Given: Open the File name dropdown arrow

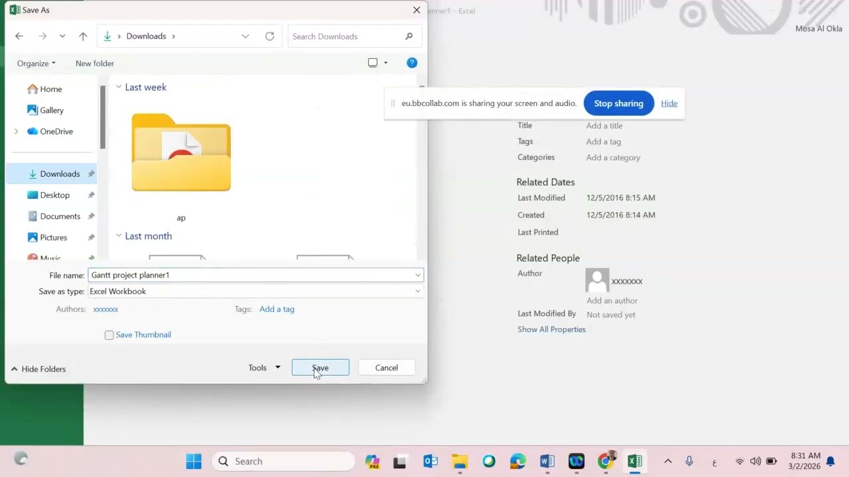Looking at the screenshot, I should [x=418, y=275].
